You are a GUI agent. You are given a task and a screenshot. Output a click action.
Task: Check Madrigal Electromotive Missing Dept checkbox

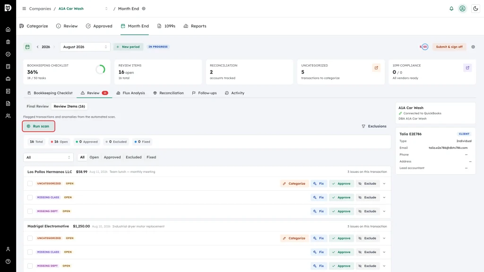30,266
